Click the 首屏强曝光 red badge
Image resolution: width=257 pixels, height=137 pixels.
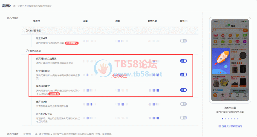click(71, 43)
